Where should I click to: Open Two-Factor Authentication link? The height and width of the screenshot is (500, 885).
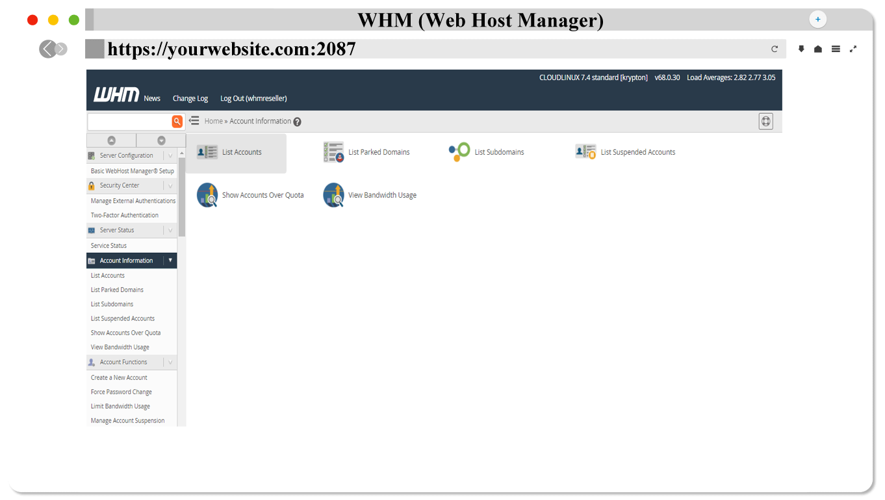pos(125,215)
